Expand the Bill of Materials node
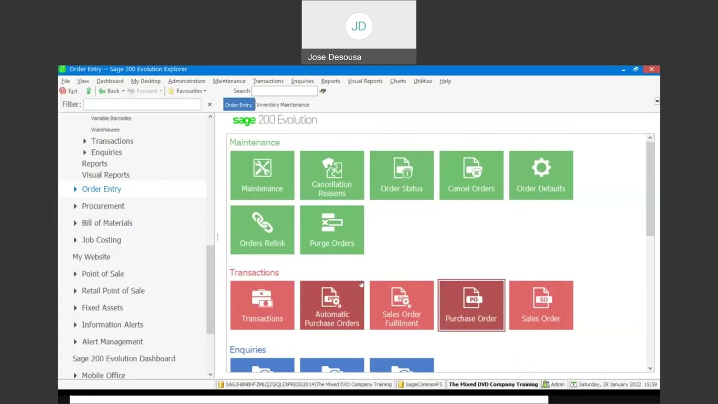Viewport: 718px width, 404px height. [75, 223]
